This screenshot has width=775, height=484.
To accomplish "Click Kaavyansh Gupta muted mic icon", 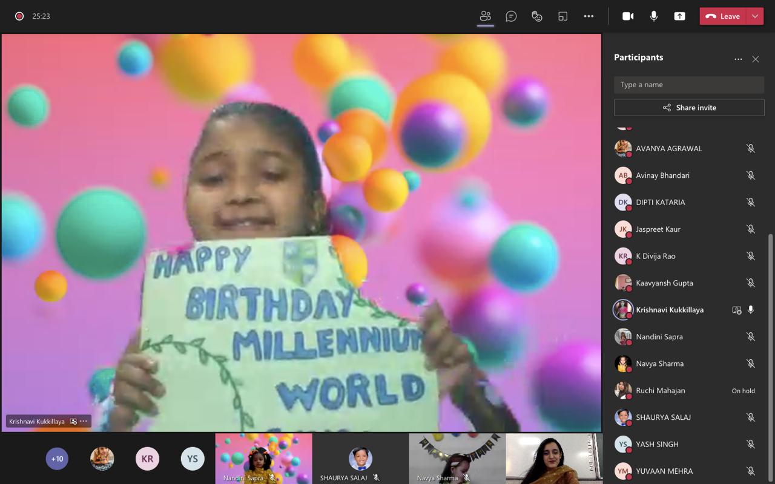I will pyautogui.click(x=751, y=283).
